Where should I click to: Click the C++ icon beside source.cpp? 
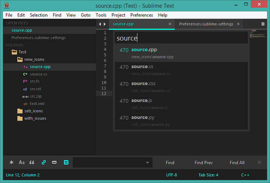click(25, 67)
